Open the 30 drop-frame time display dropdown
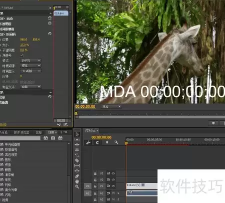 31,71
